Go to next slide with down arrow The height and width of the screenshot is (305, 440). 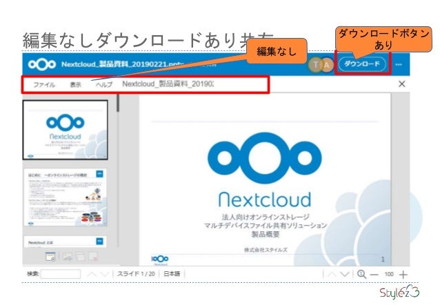coord(344,274)
